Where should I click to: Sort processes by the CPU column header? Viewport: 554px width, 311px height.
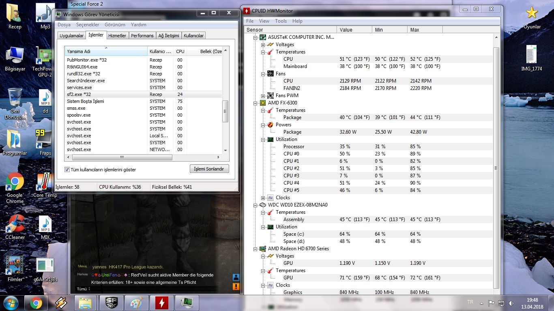[180, 51]
